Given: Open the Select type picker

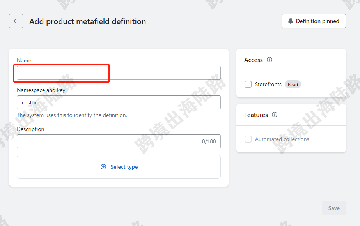Looking at the screenshot, I should click(119, 167).
